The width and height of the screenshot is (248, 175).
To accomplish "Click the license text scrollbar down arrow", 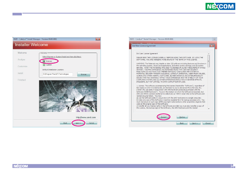I will pyautogui.click(x=209, y=109).
